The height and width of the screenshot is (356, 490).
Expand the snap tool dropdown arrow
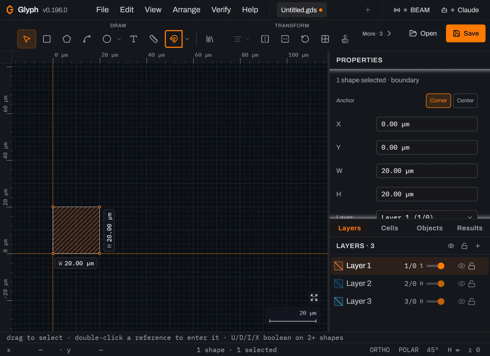(187, 39)
